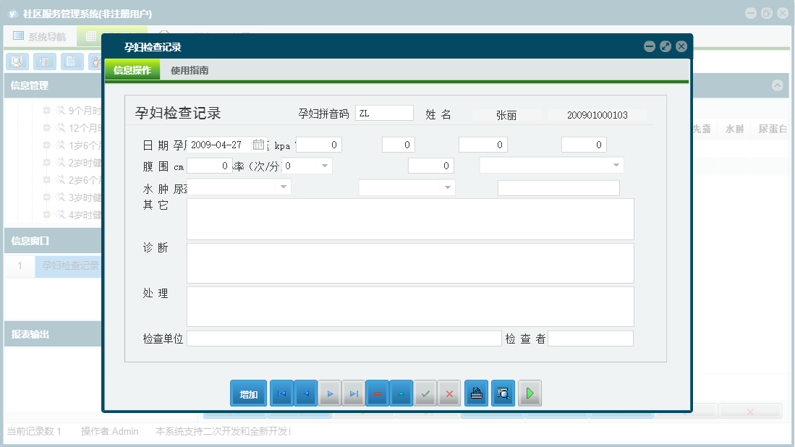Switch to the 使用指南 tab

(x=190, y=70)
